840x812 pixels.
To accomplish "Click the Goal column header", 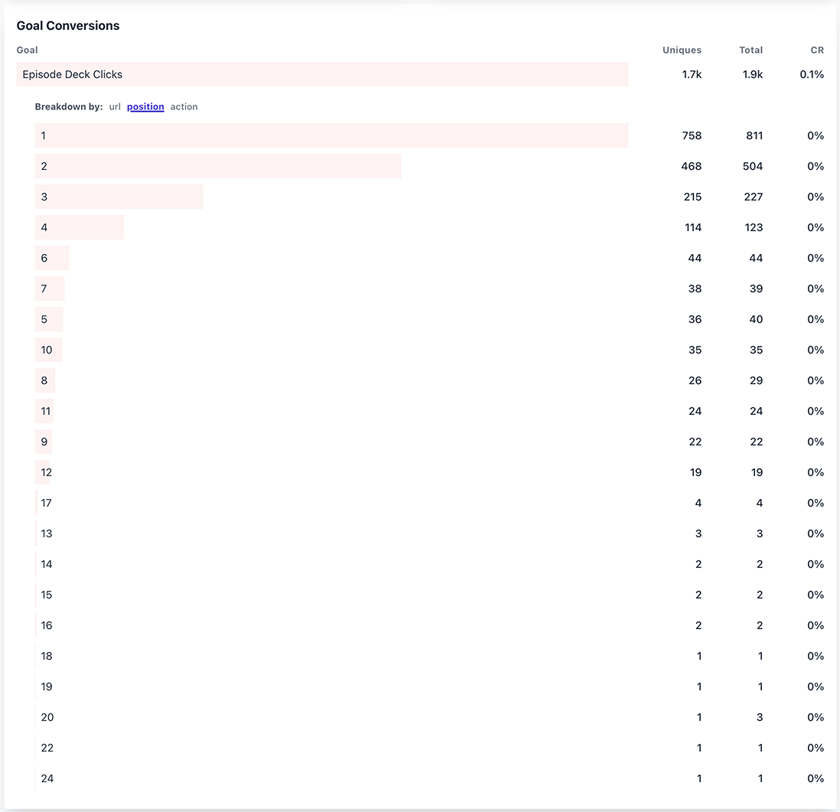I will click(x=27, y=50).
